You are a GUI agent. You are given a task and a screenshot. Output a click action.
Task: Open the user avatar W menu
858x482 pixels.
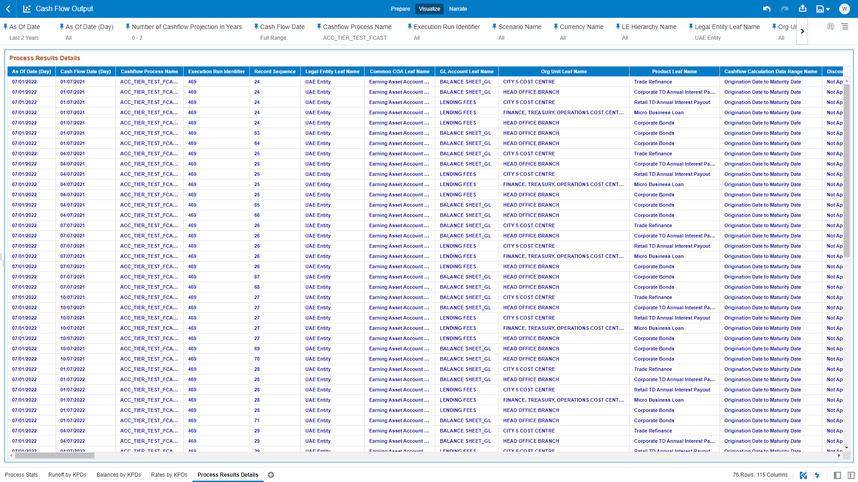844,9
